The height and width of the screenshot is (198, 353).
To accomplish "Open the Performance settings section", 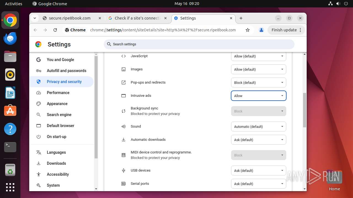I will [61, 93].
